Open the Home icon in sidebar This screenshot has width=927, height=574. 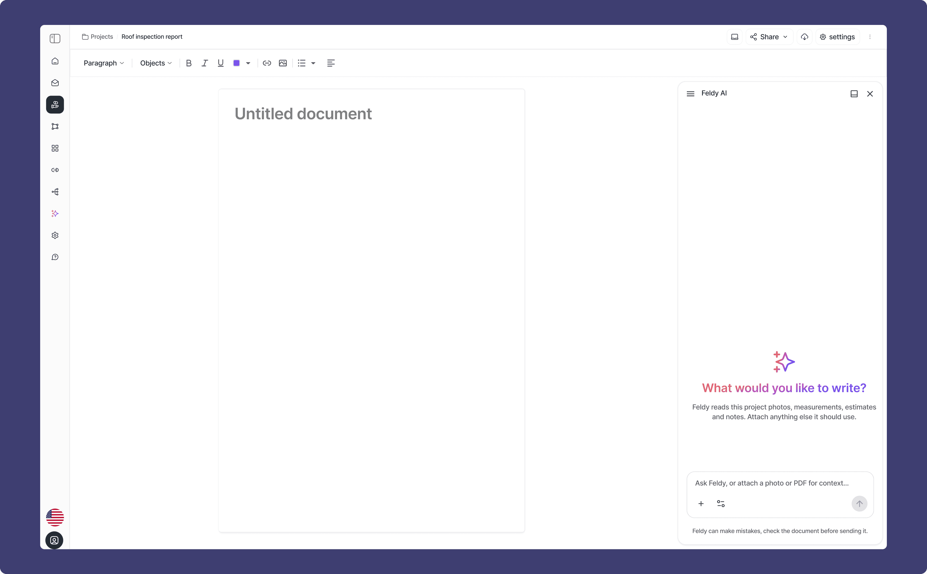pos(55,61)
